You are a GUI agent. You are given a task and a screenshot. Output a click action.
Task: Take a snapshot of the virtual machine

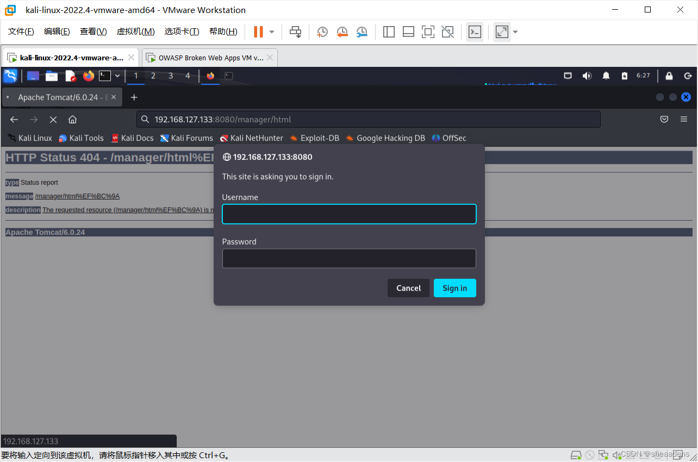(322, 32)
